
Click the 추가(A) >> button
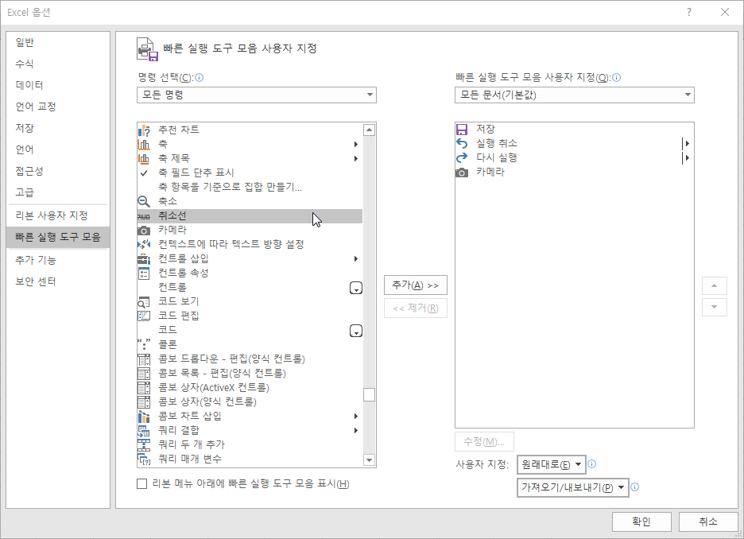click(416, 285)
